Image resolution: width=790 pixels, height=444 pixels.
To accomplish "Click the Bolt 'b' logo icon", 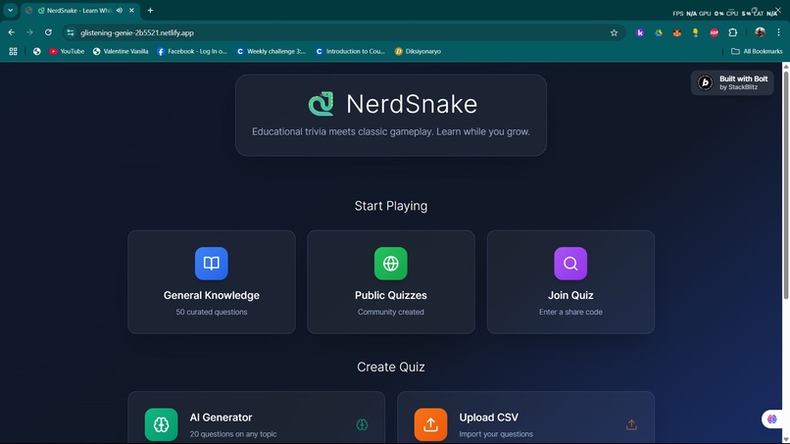I will click(x=706, y=82).
